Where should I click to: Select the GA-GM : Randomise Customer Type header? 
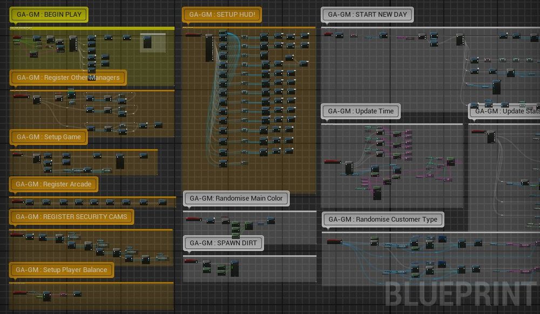[383, 220]
